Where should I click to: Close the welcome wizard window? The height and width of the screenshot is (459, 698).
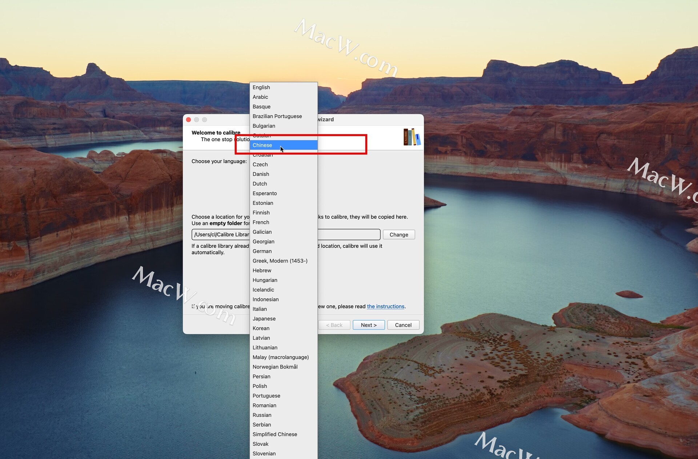(x=188, y=120)
